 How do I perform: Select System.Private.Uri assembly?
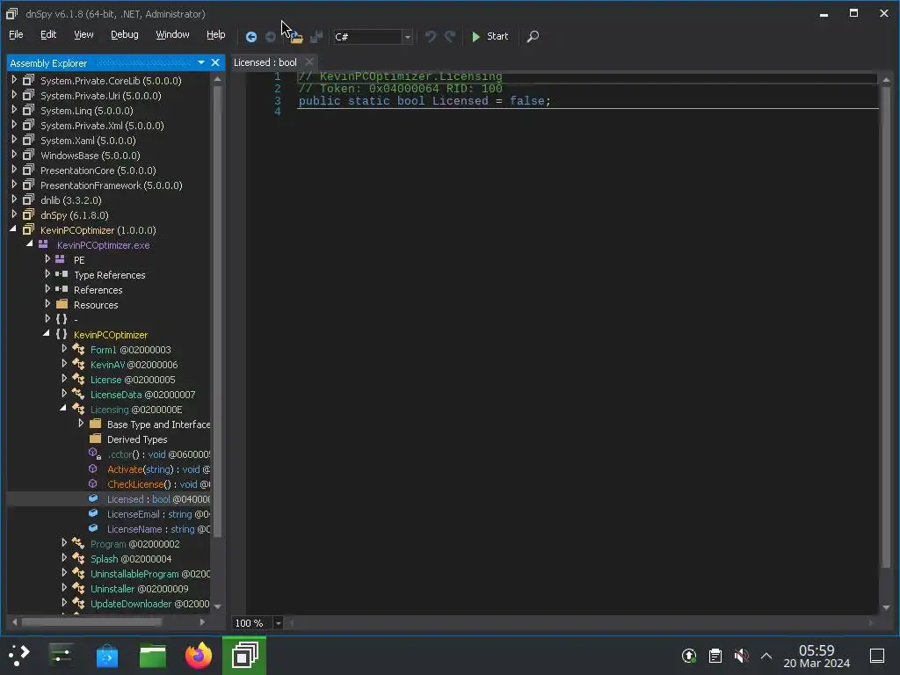coord(100,96)
